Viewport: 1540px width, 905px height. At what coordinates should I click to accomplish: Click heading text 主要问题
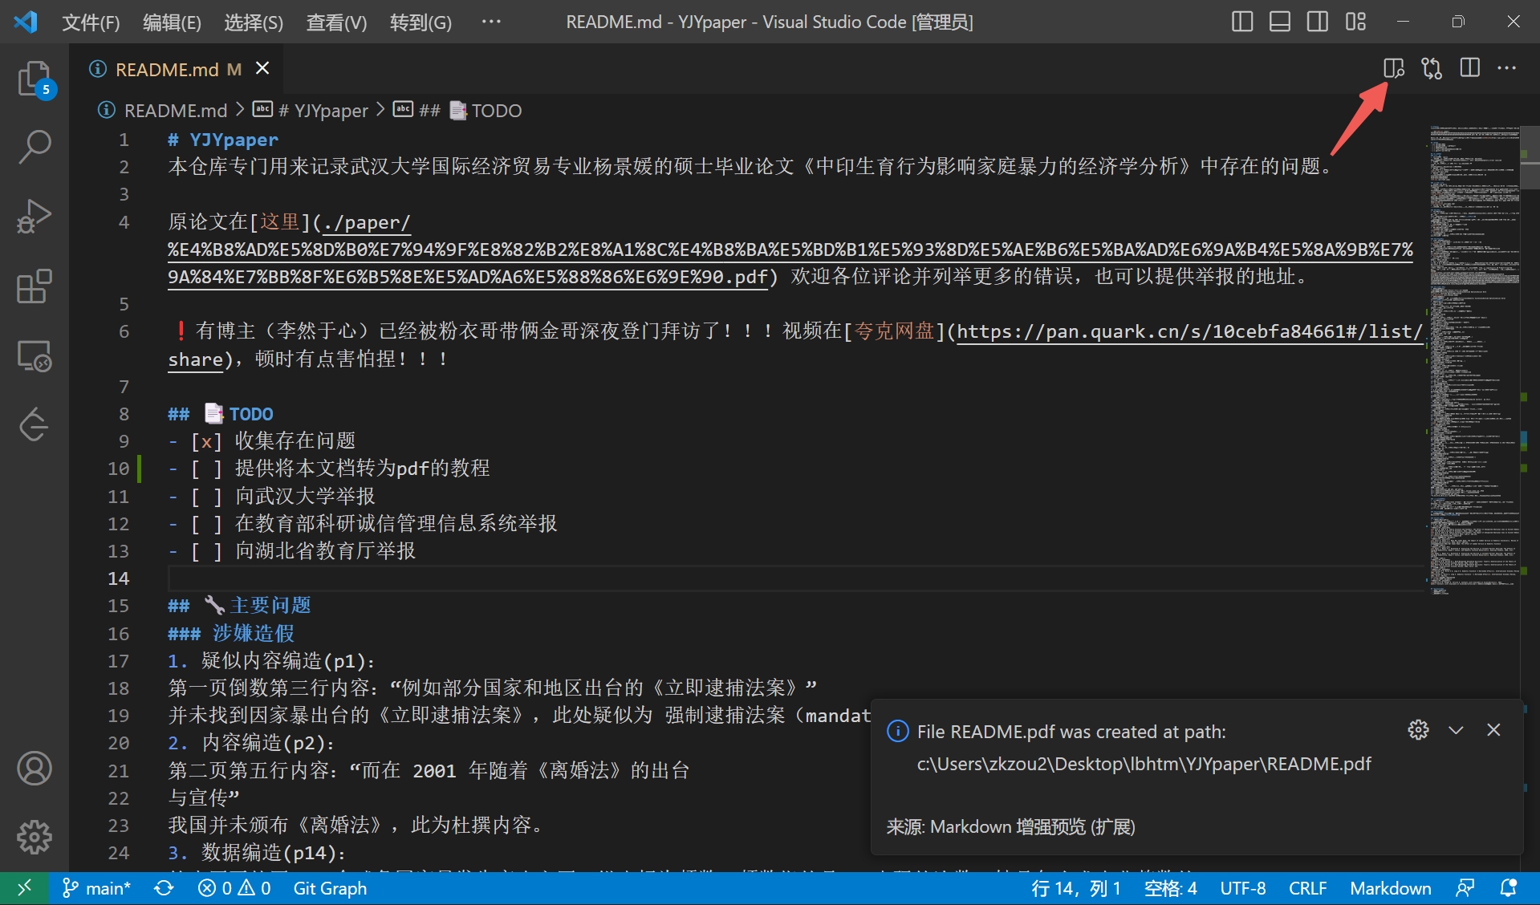pos(270,605)
